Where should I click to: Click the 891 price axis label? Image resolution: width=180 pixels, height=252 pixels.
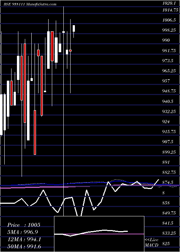tap(166, 162)
